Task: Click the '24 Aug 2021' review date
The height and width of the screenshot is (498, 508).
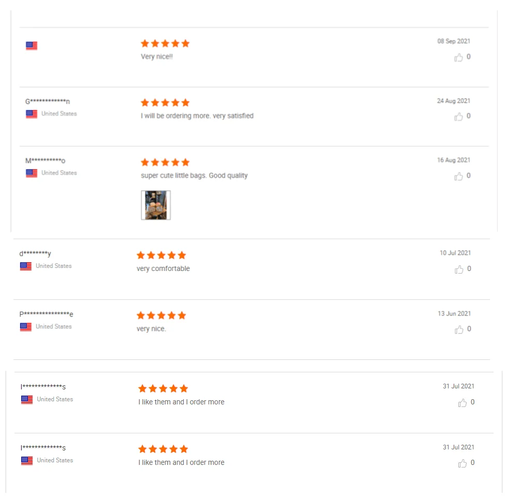Action: [453, 101]
